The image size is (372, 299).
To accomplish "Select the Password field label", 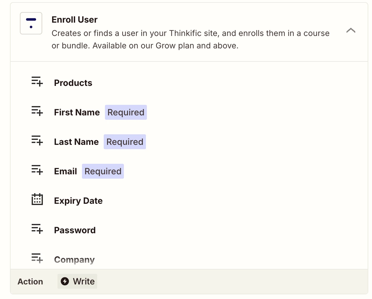I will coord(75,230).
